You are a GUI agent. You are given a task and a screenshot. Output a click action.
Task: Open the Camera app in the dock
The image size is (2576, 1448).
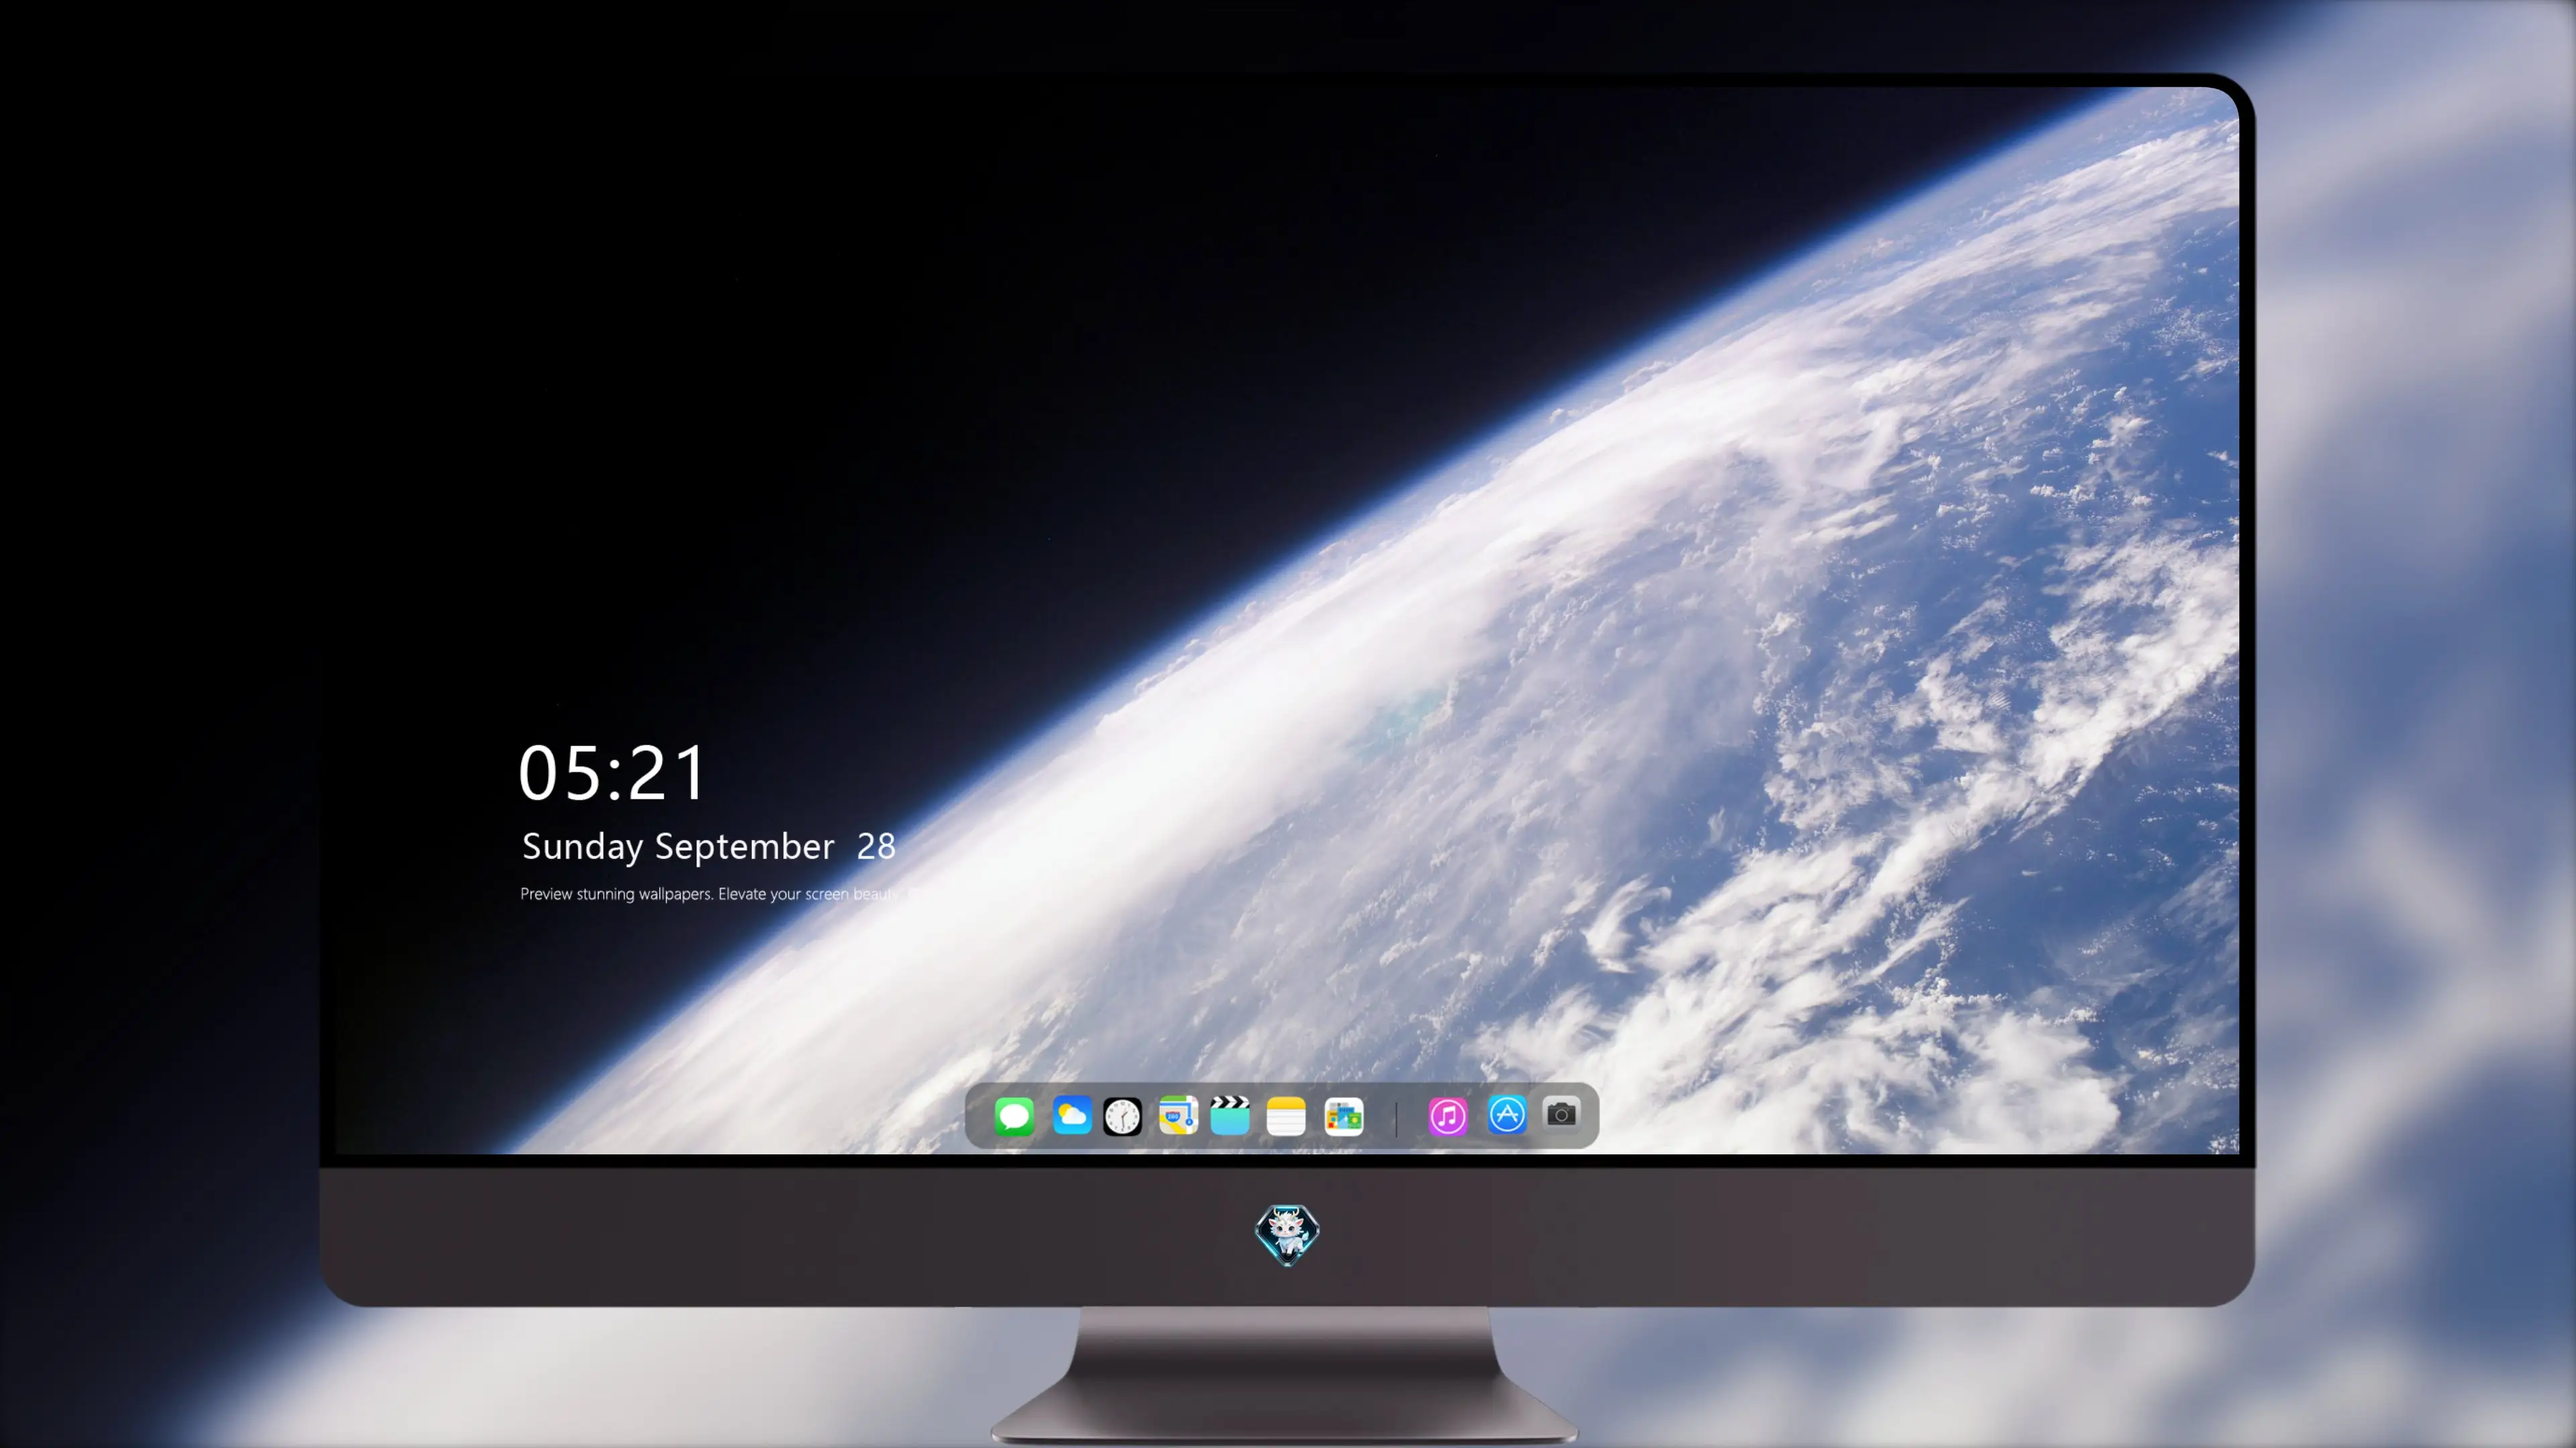(1561, 1114)
